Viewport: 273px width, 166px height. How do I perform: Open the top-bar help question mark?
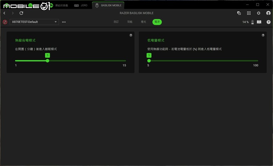tap(268, 22)
